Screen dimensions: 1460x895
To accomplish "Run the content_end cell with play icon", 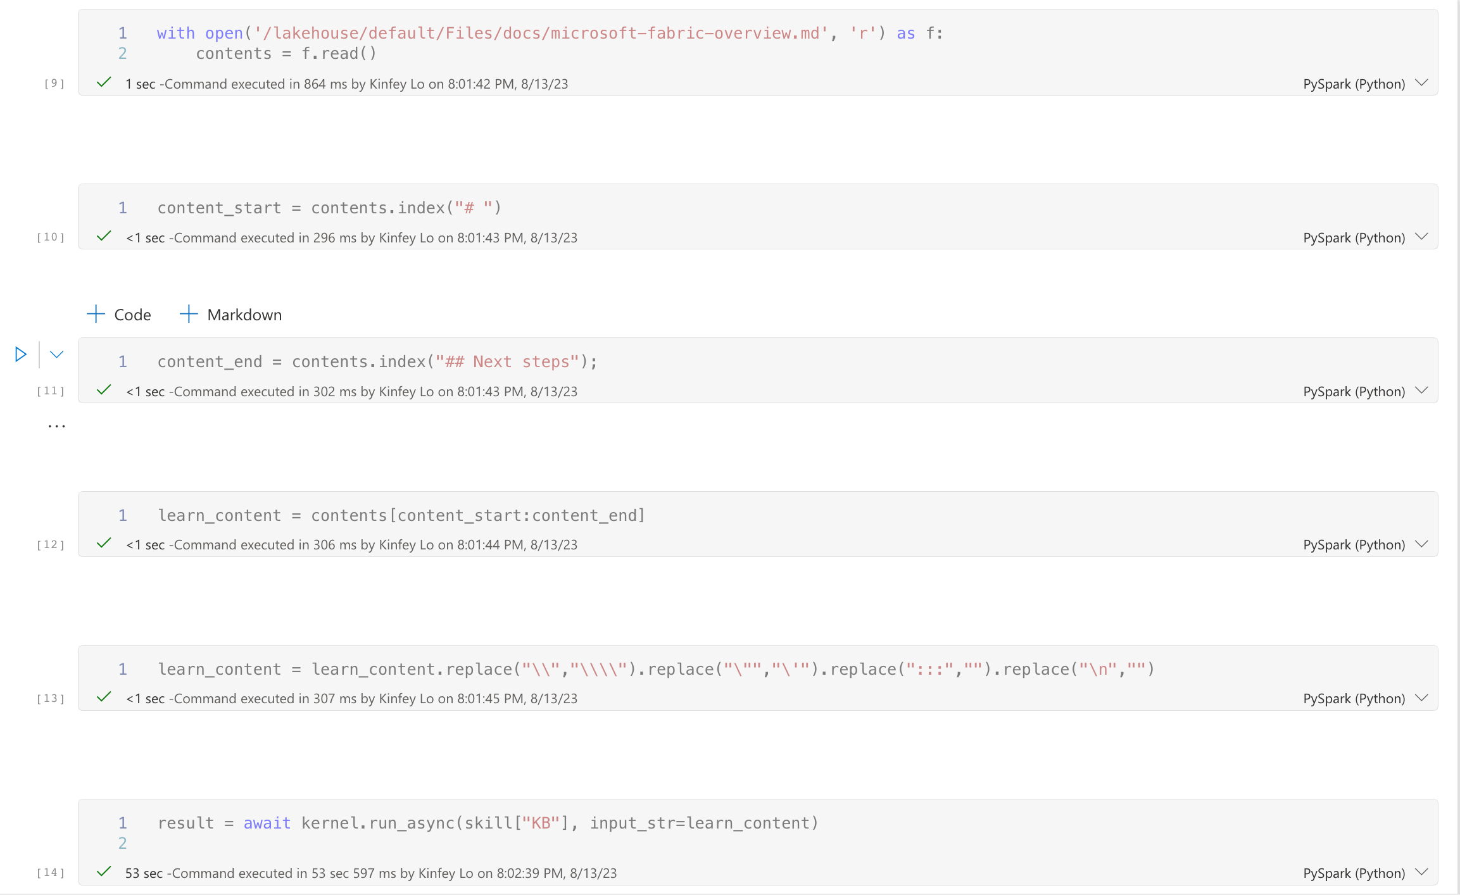I will pos(21,354).
